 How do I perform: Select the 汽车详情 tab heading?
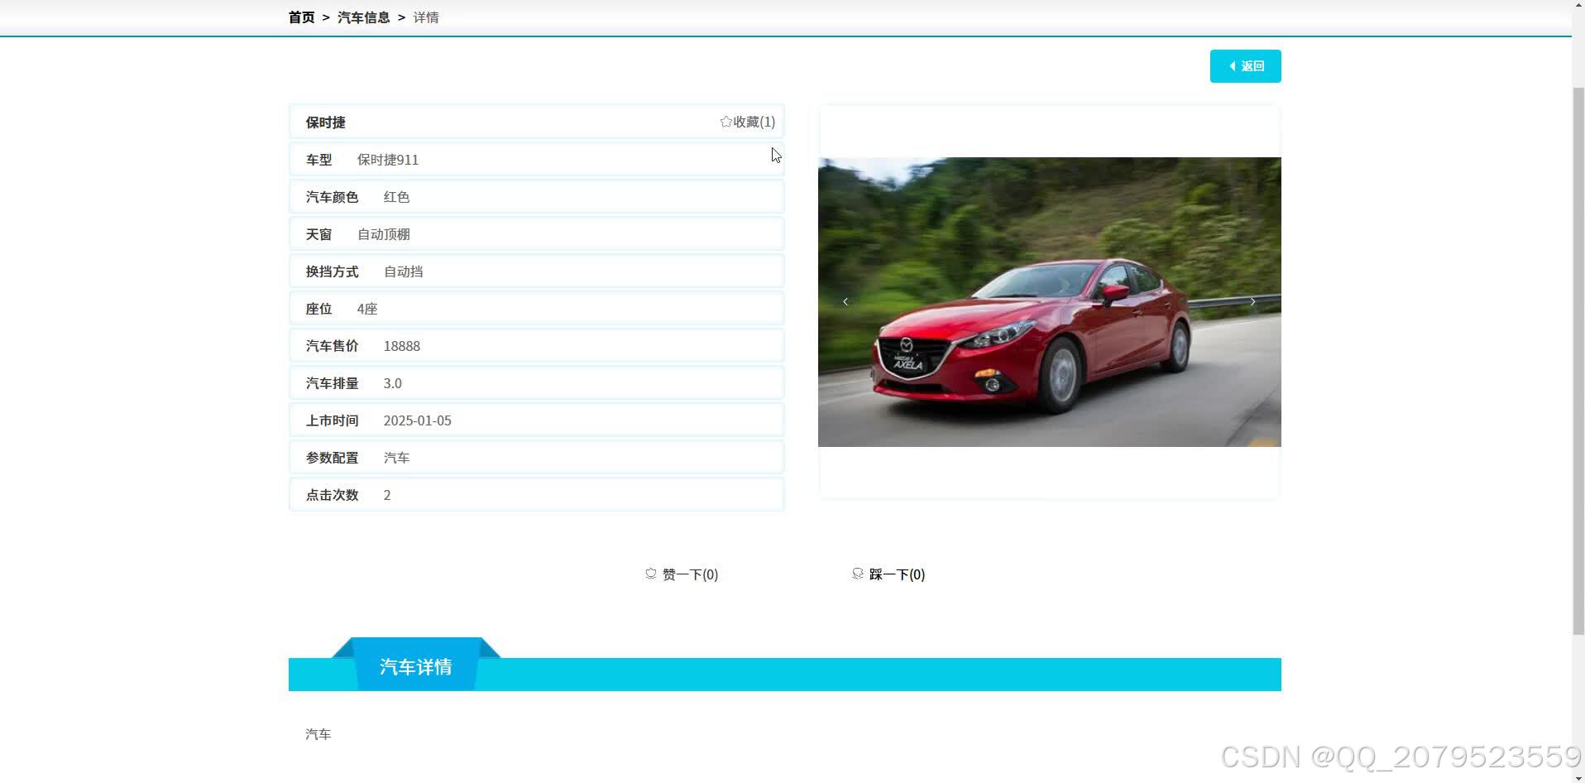[x=415, y=667]
